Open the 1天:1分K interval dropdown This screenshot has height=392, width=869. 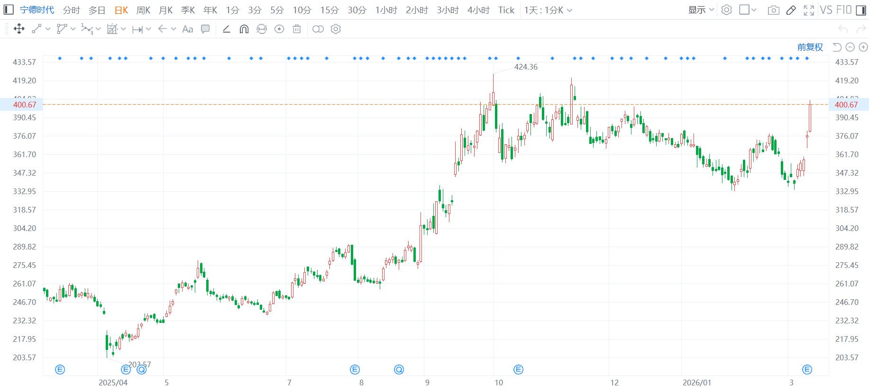coord(548,10)
